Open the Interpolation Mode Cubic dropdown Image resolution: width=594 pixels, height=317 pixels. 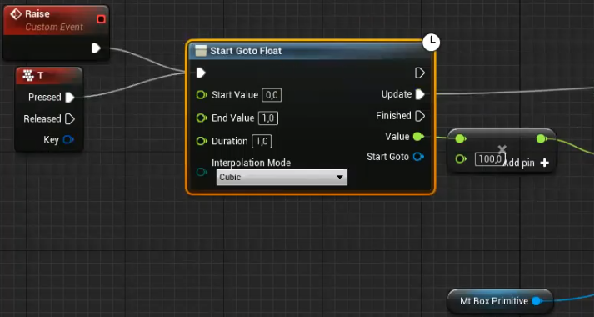(x=282, y=177)
